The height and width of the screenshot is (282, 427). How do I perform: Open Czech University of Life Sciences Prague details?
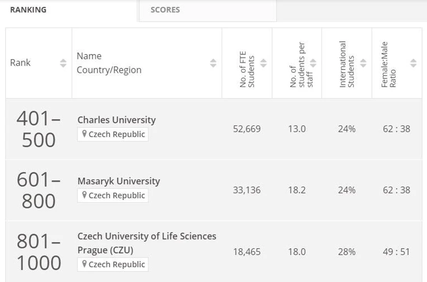coord(147,242)
